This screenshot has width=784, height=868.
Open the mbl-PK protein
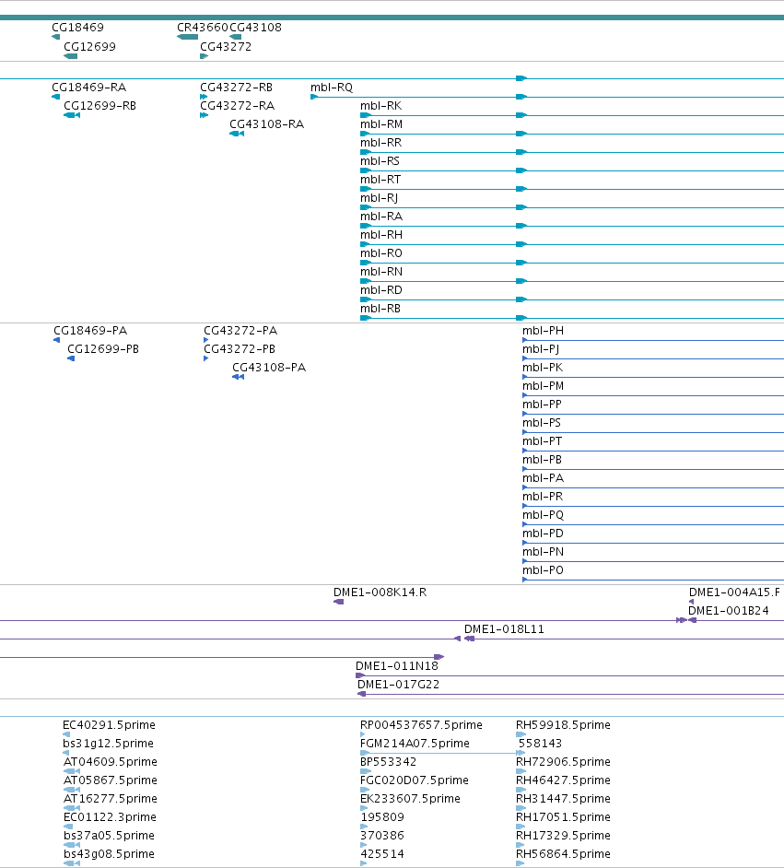[543, 368]
